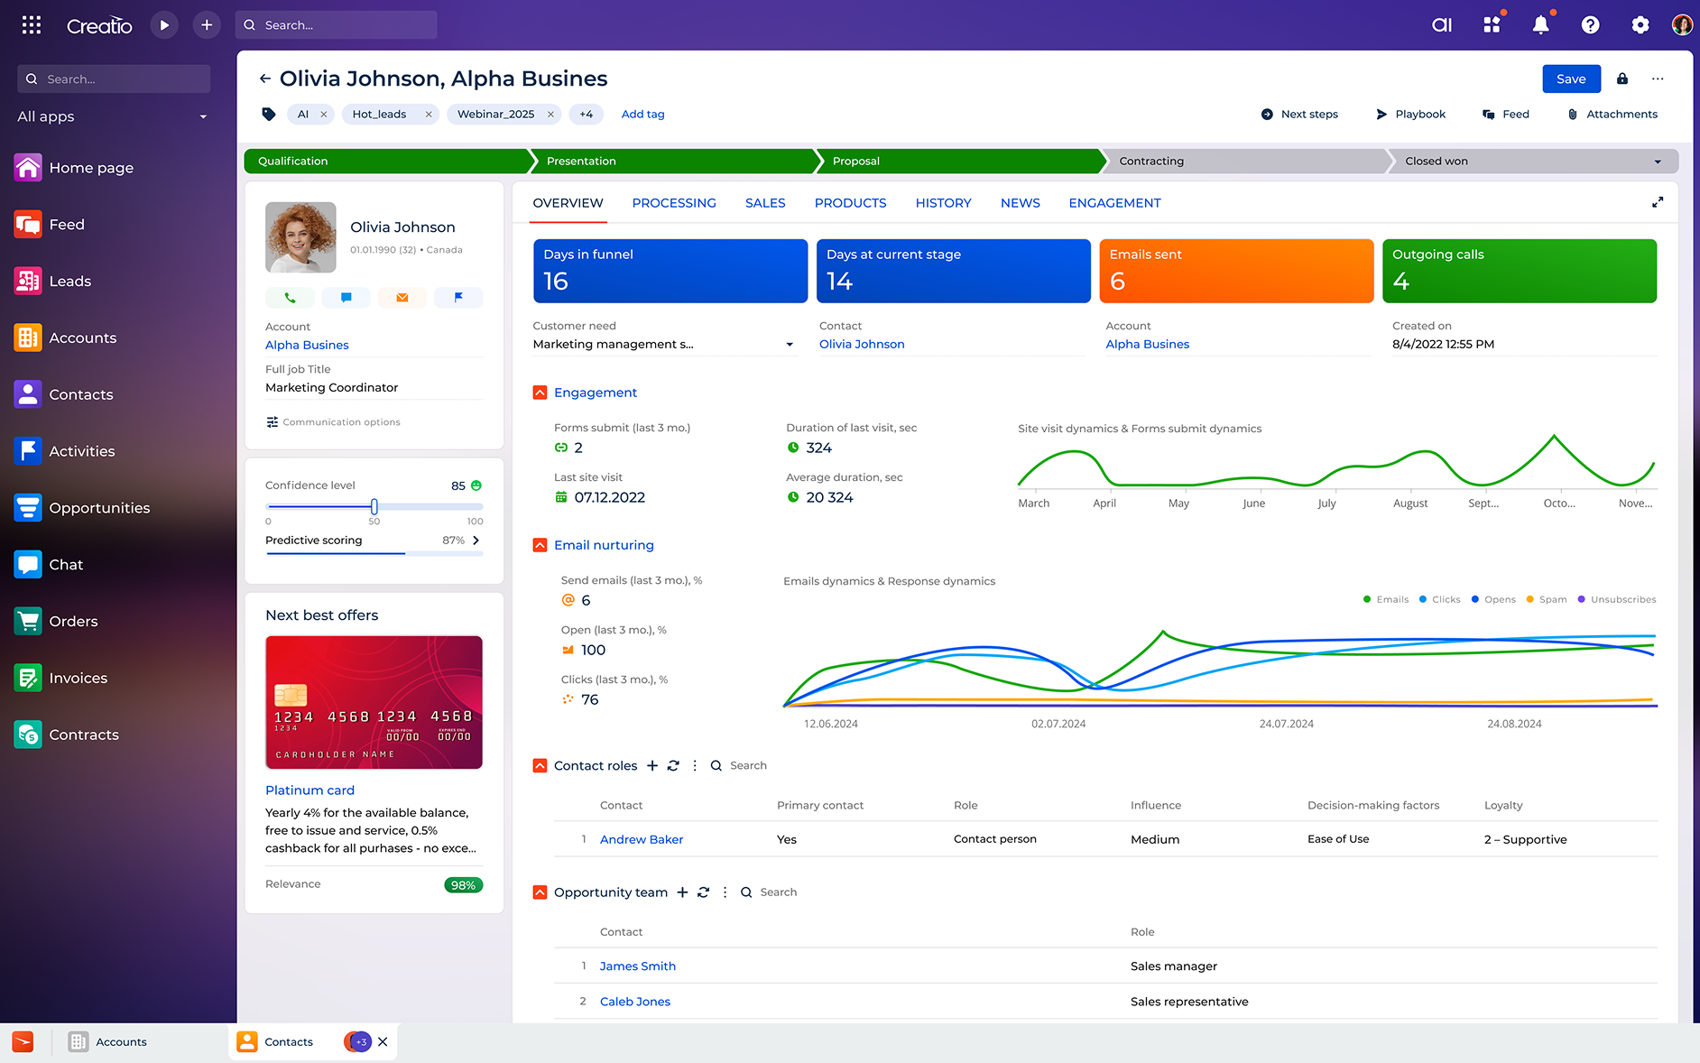This screenshot has height=1063, width=1700.
Task: Call Olivia Johnson using the phone icon
Action: pyautogui.click(x=290, y=297)
